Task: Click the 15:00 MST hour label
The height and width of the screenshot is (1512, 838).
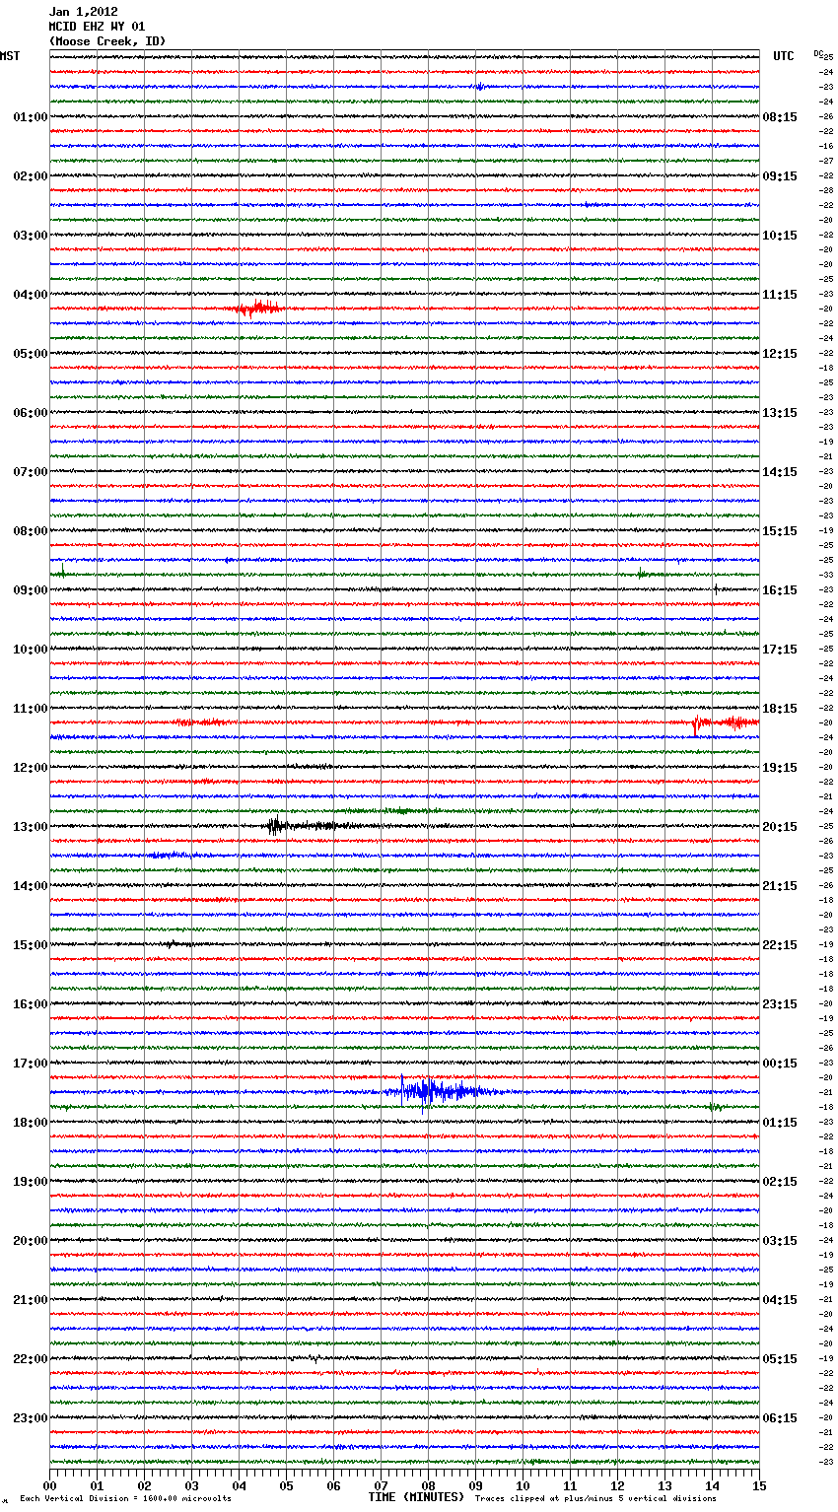Action: coord(31,945)
